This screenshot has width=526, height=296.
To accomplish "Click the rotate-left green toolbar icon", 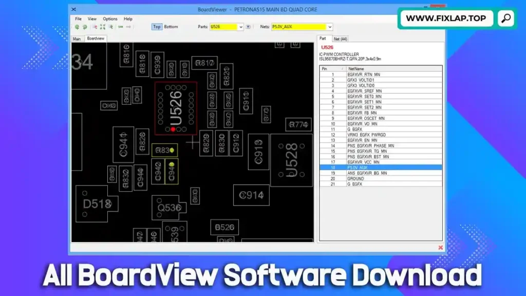I will tap(77, 27).
